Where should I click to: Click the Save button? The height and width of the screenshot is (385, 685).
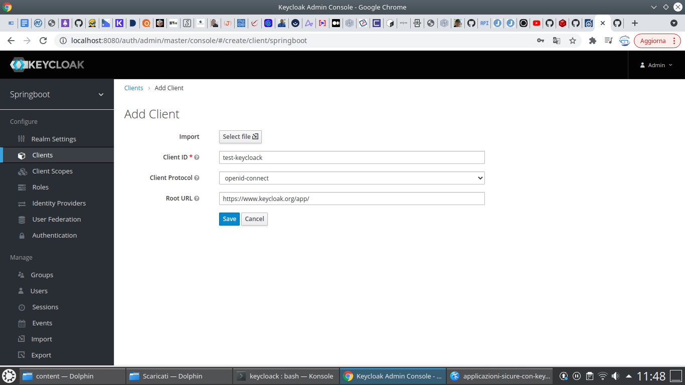(x=229, y=219)
